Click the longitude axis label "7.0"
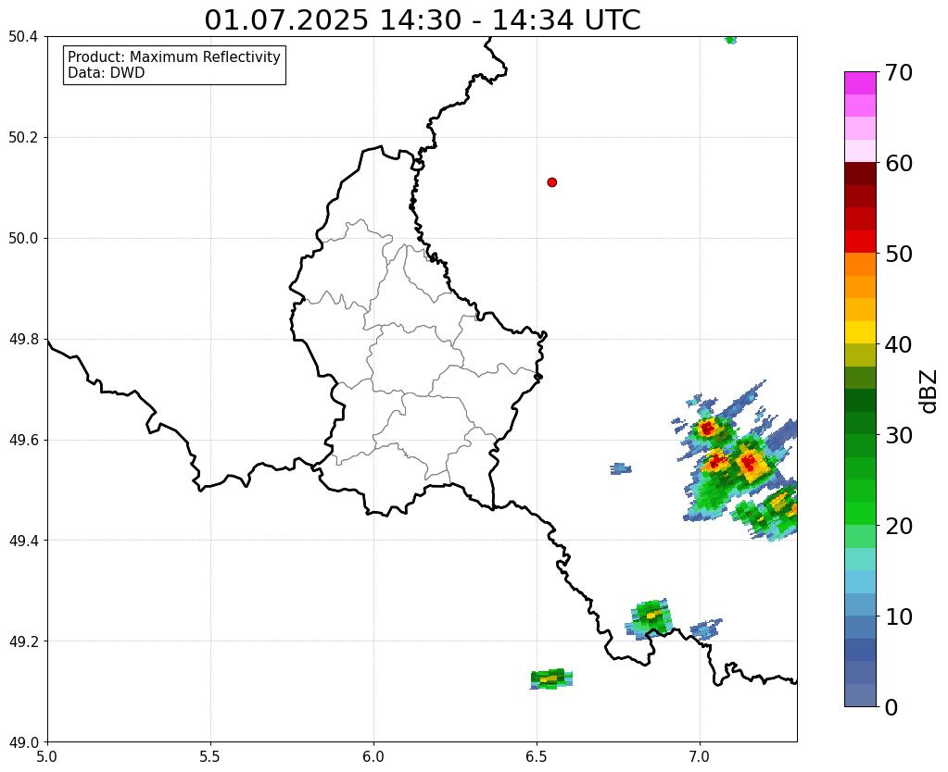The width and height of the screenshot is (948, 772). pos(701,757)
